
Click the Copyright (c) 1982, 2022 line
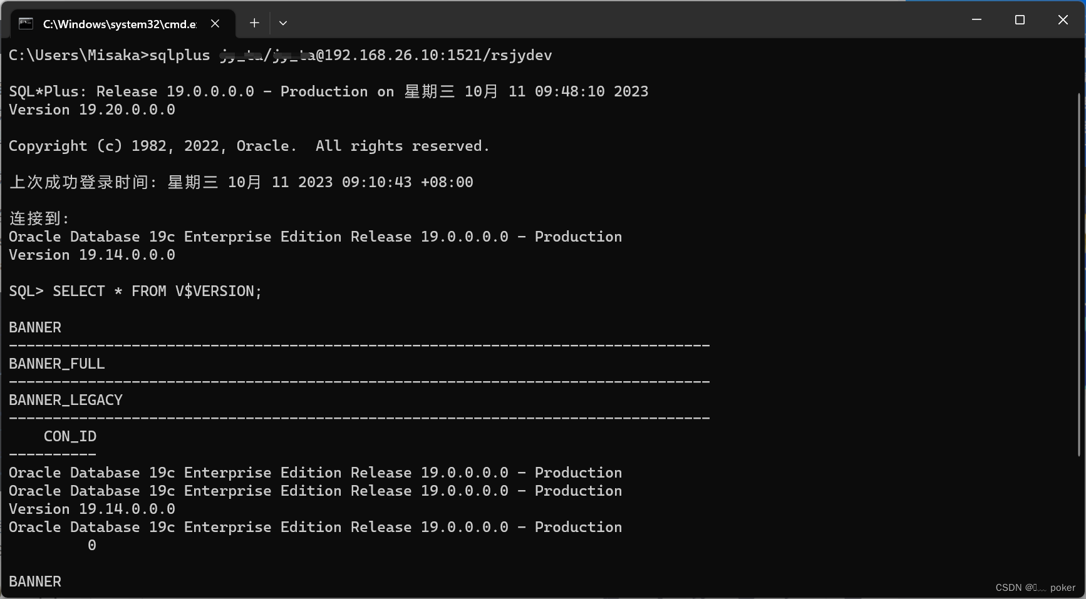coord(249,146)
